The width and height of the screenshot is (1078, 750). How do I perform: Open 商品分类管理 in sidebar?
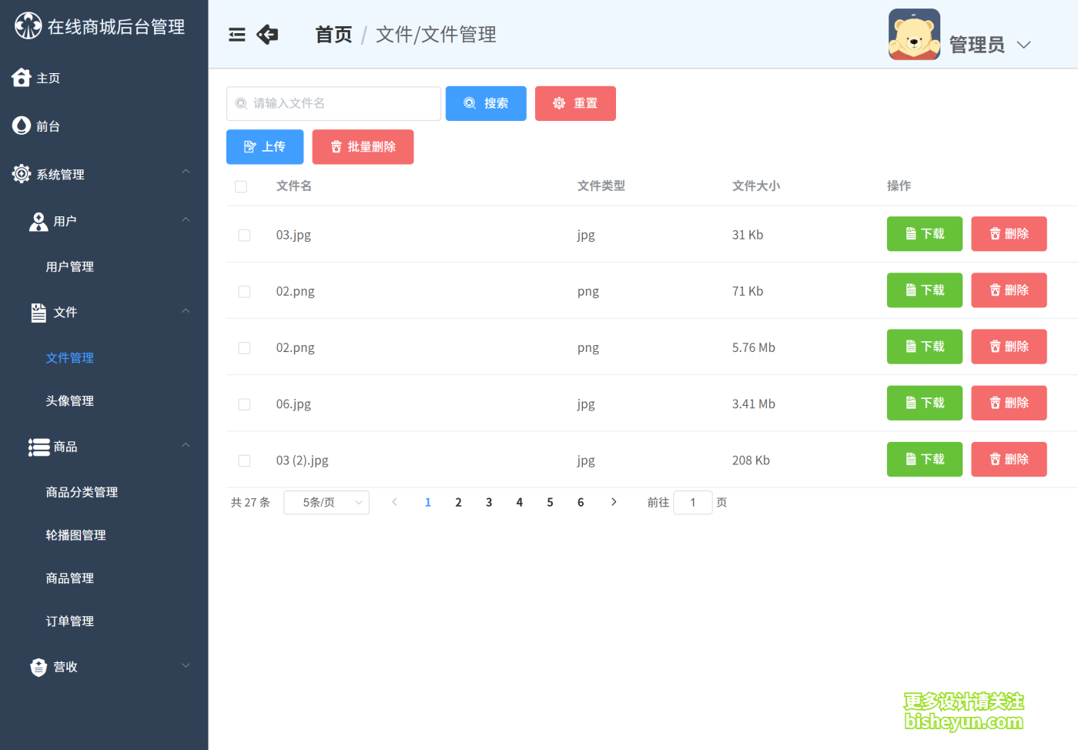[82, 492]
